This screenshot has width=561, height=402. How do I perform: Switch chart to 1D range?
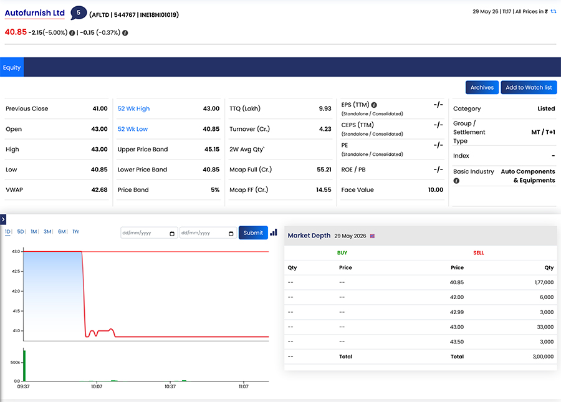pyautogui.click(x=7, y=232)
